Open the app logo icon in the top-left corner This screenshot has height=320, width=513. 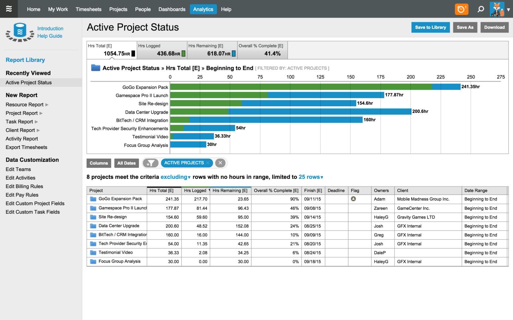click(x=9, y=9)
